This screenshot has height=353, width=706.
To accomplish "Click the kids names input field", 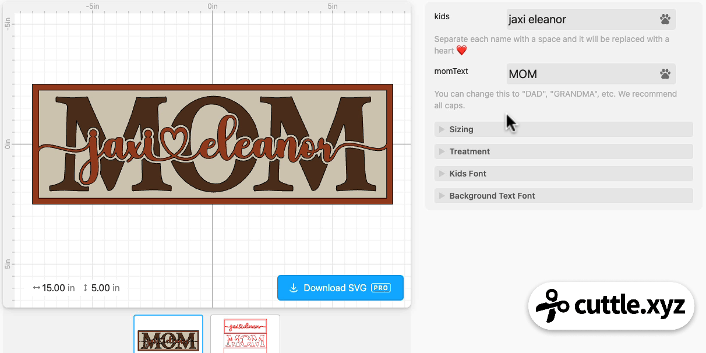I will point(591,19).
